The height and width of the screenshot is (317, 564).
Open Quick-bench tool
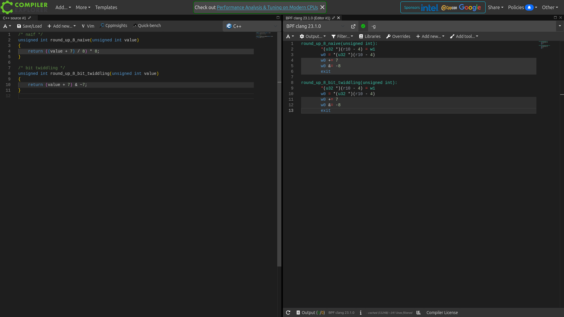tap(147, 26)
